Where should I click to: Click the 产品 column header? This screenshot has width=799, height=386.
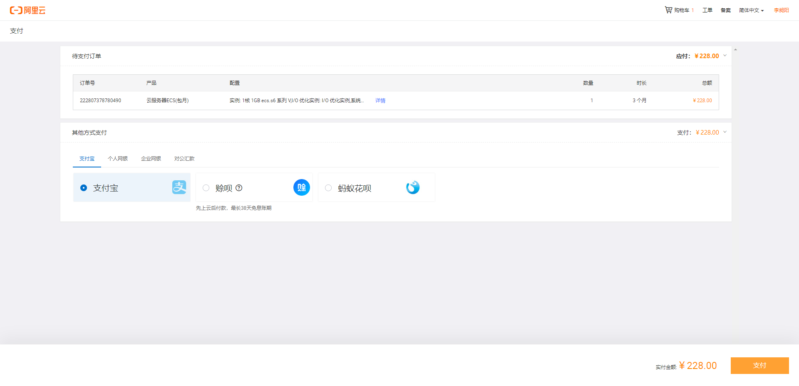[151, 83]
